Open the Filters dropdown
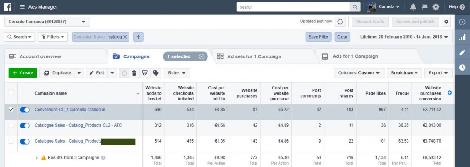The width and height of the screenshot is (470, 167). pos(53,37)
